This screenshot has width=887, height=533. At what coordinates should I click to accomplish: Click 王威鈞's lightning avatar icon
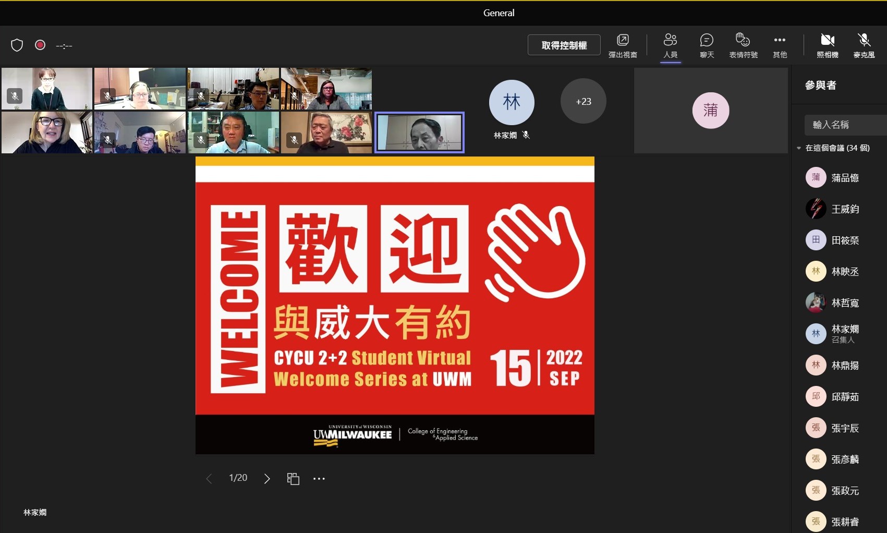[816, 209]
